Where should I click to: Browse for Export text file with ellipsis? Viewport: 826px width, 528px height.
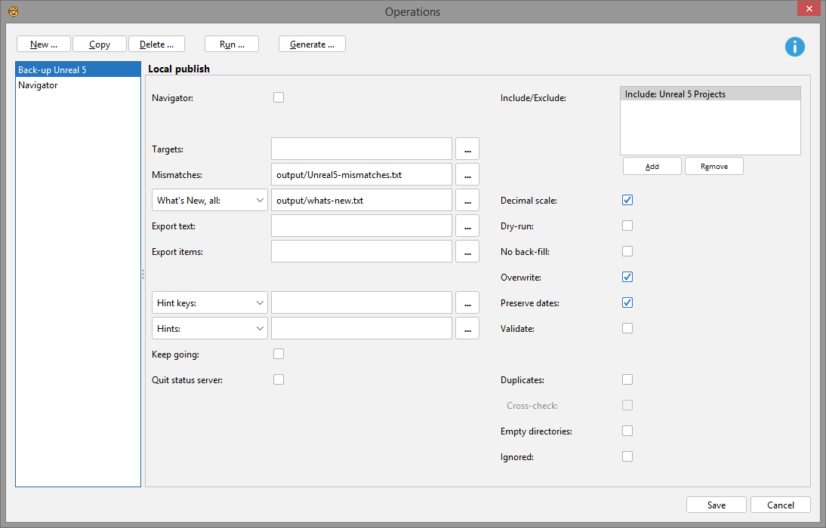(x=467, y=226)
